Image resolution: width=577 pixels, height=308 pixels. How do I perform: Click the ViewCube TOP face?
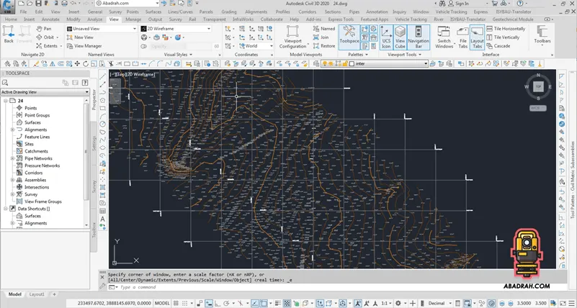(x=538, y=86)
